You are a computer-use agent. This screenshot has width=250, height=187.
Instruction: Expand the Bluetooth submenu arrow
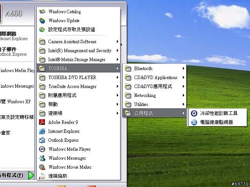(184, 69)
